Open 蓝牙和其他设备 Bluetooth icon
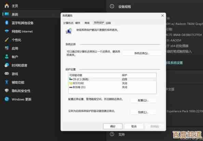Image resolution: width=203 pixels, height=141 pixels. pos(6,23)
